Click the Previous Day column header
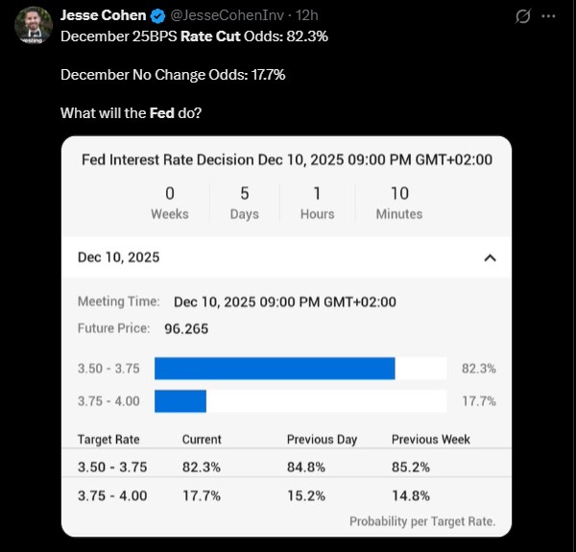 tap(322, 439)
